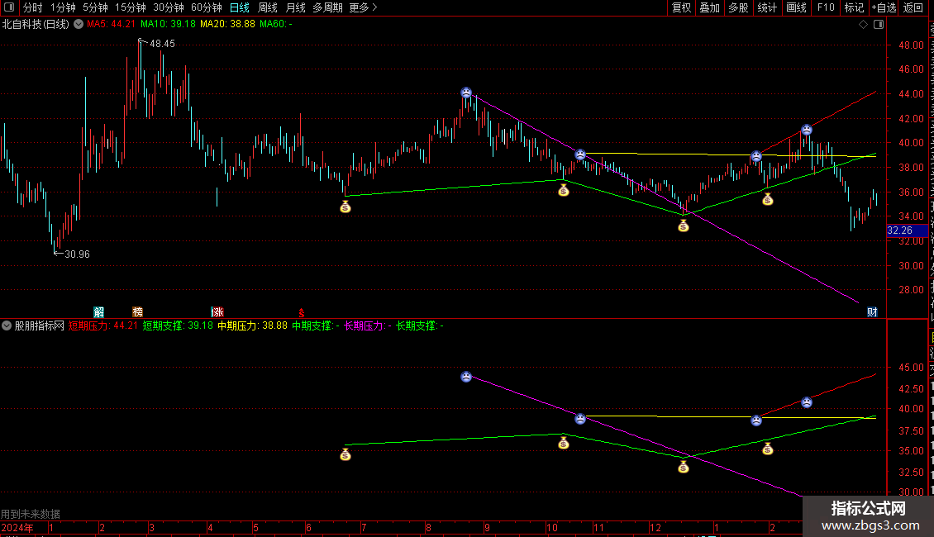Switch to 60分钟 period tab

point(206,7)
